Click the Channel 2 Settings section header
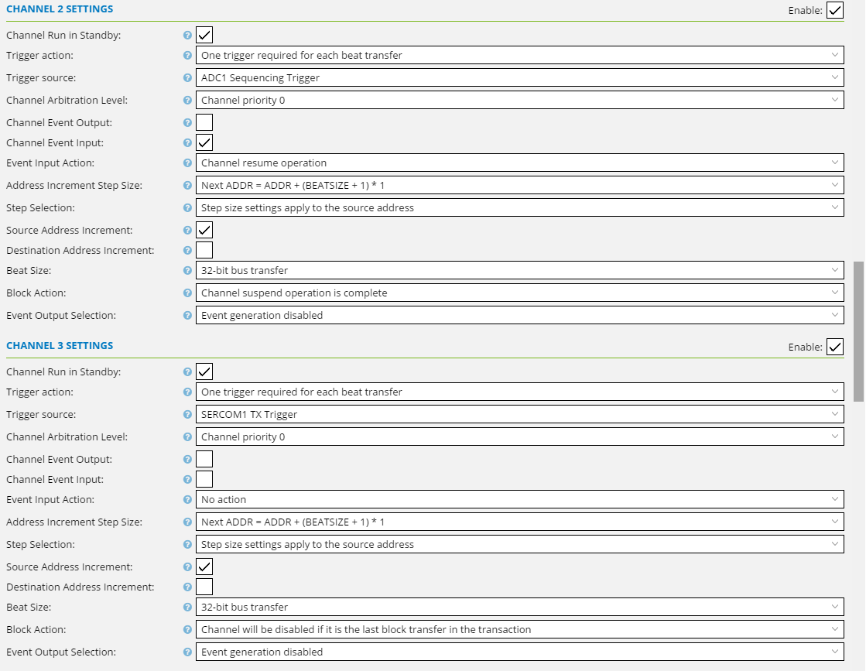 [60, 9]
